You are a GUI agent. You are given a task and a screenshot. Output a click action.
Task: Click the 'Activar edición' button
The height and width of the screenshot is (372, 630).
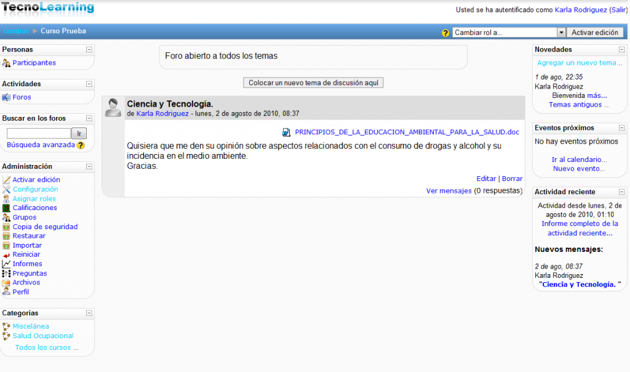coord(594,33)
